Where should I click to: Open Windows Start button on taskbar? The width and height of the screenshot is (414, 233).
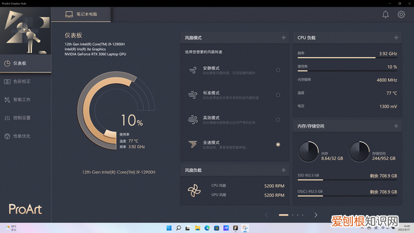[x=169, y=228]
